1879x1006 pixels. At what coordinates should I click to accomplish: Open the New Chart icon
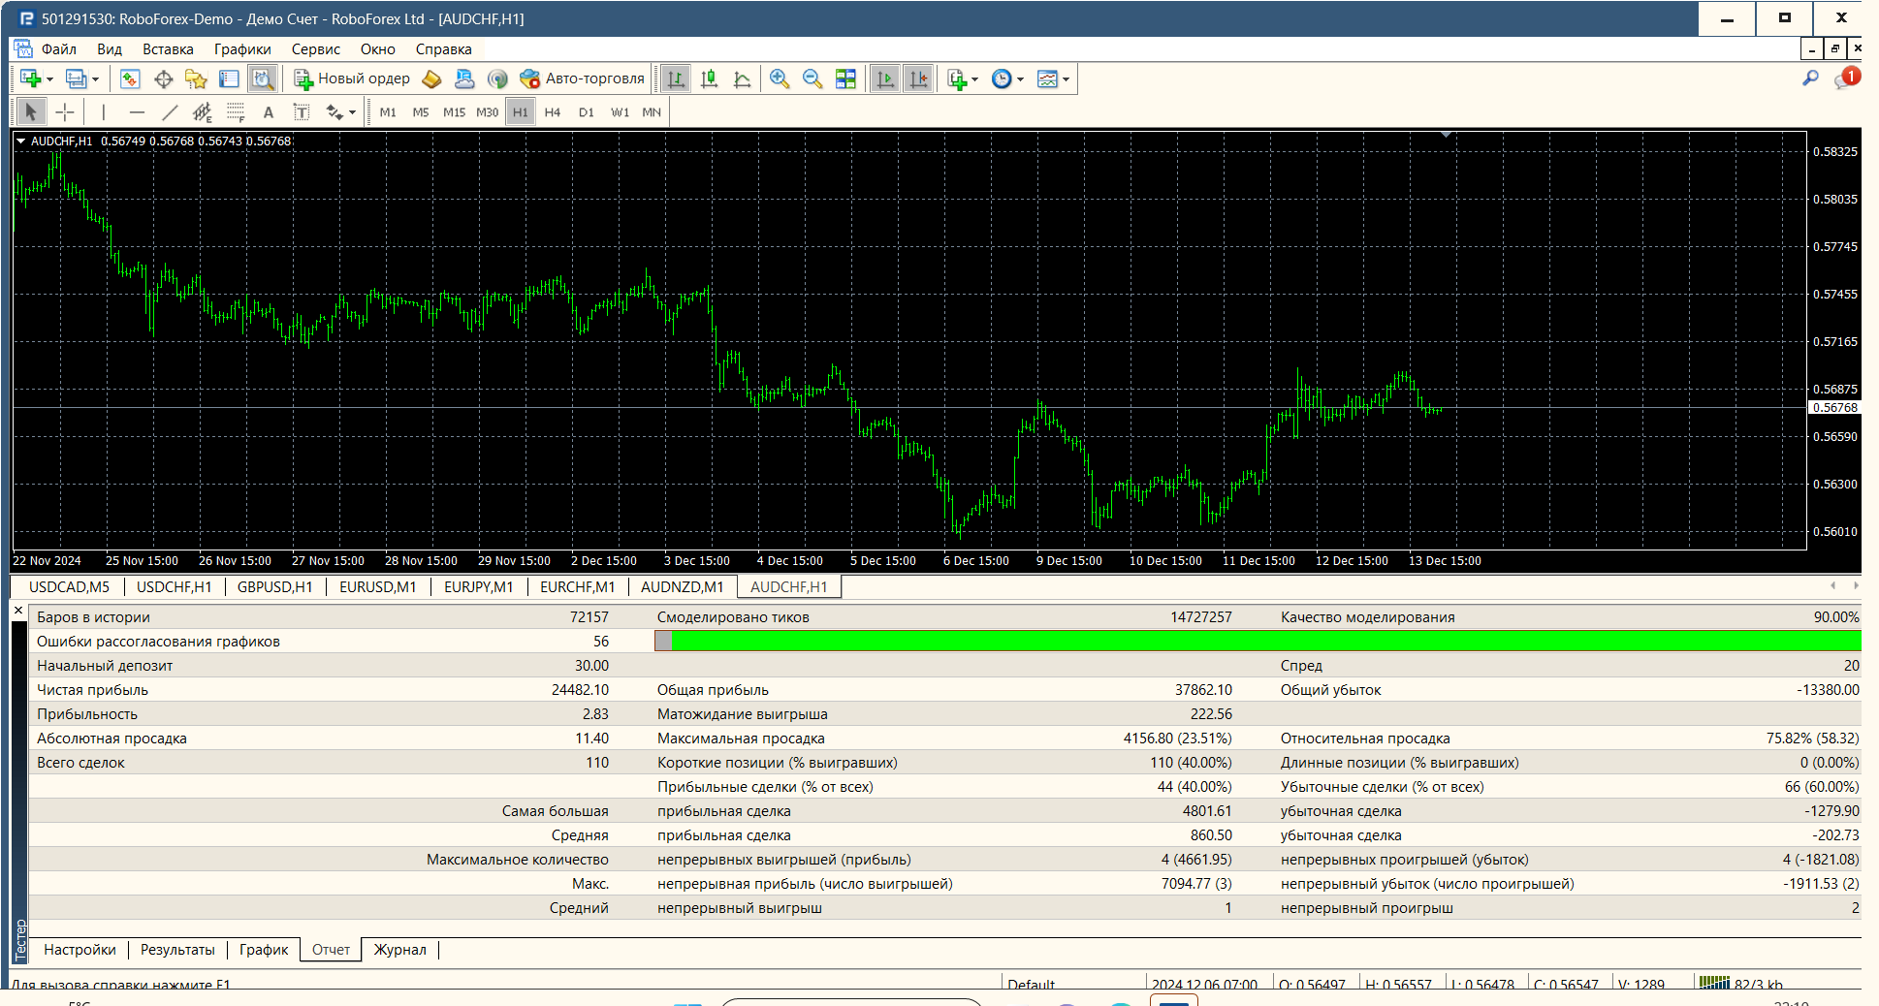[x=30, y=79]
